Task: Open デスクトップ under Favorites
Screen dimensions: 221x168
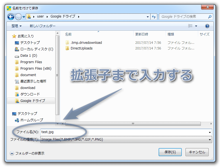Action: (x=30, y=42)
